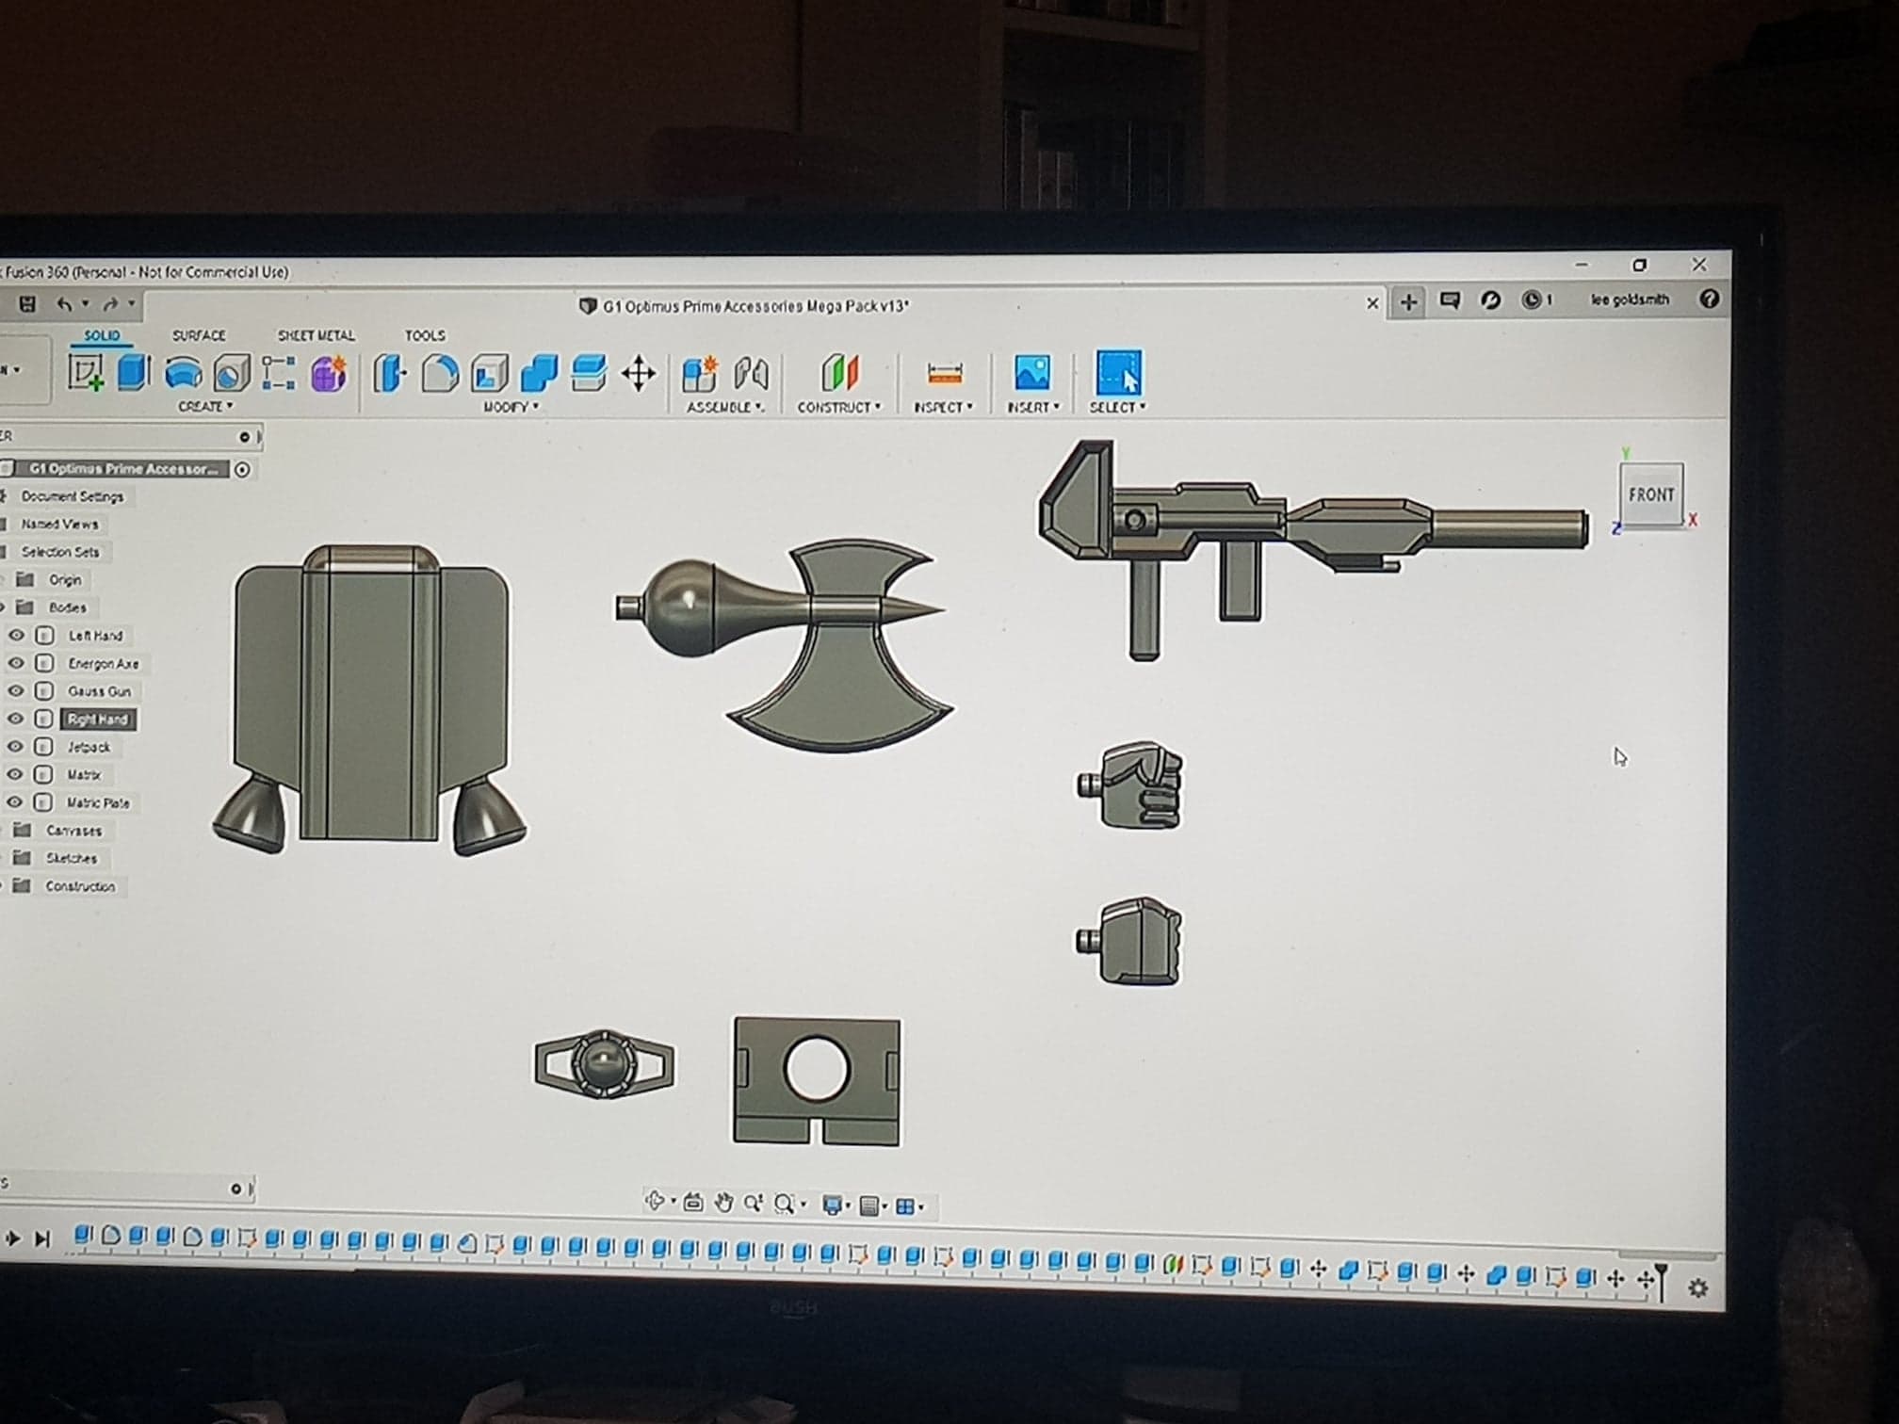This screenshot has height=1424, width=1899.
Task: Activate the Move/Copy tool
Action: [x=639, y=374]
